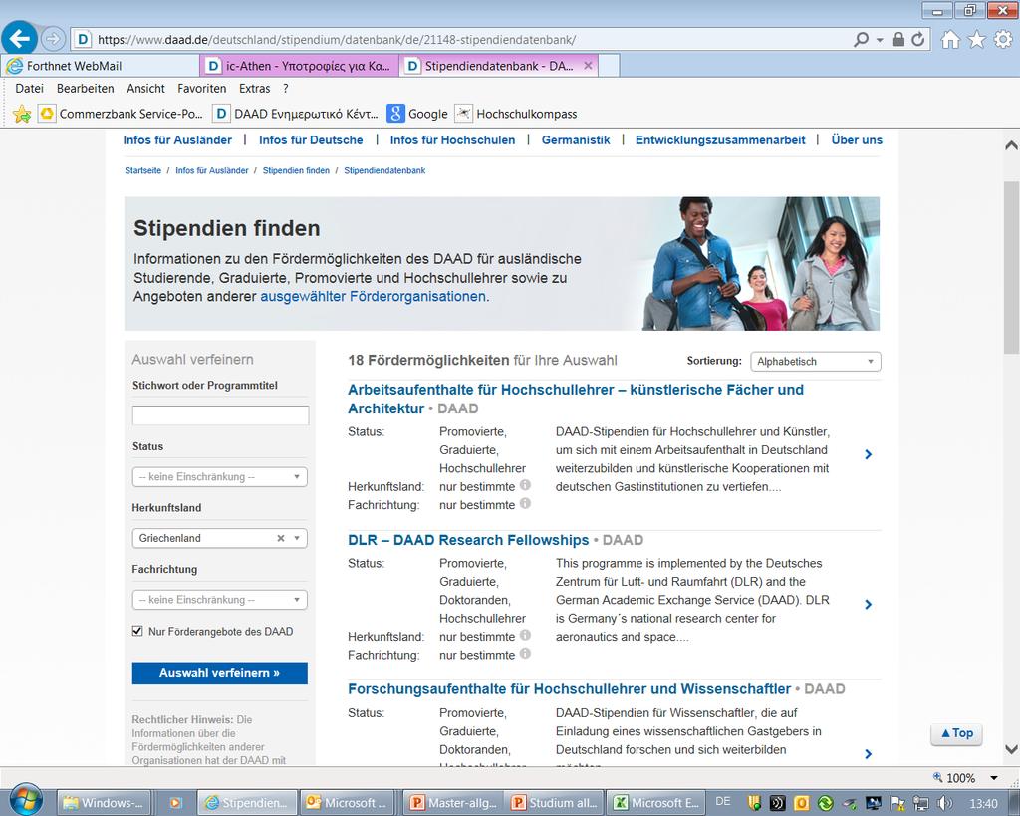Open the DLR – DAAD Research Fellowships title
1020x816 pixels.
point(468,540)
